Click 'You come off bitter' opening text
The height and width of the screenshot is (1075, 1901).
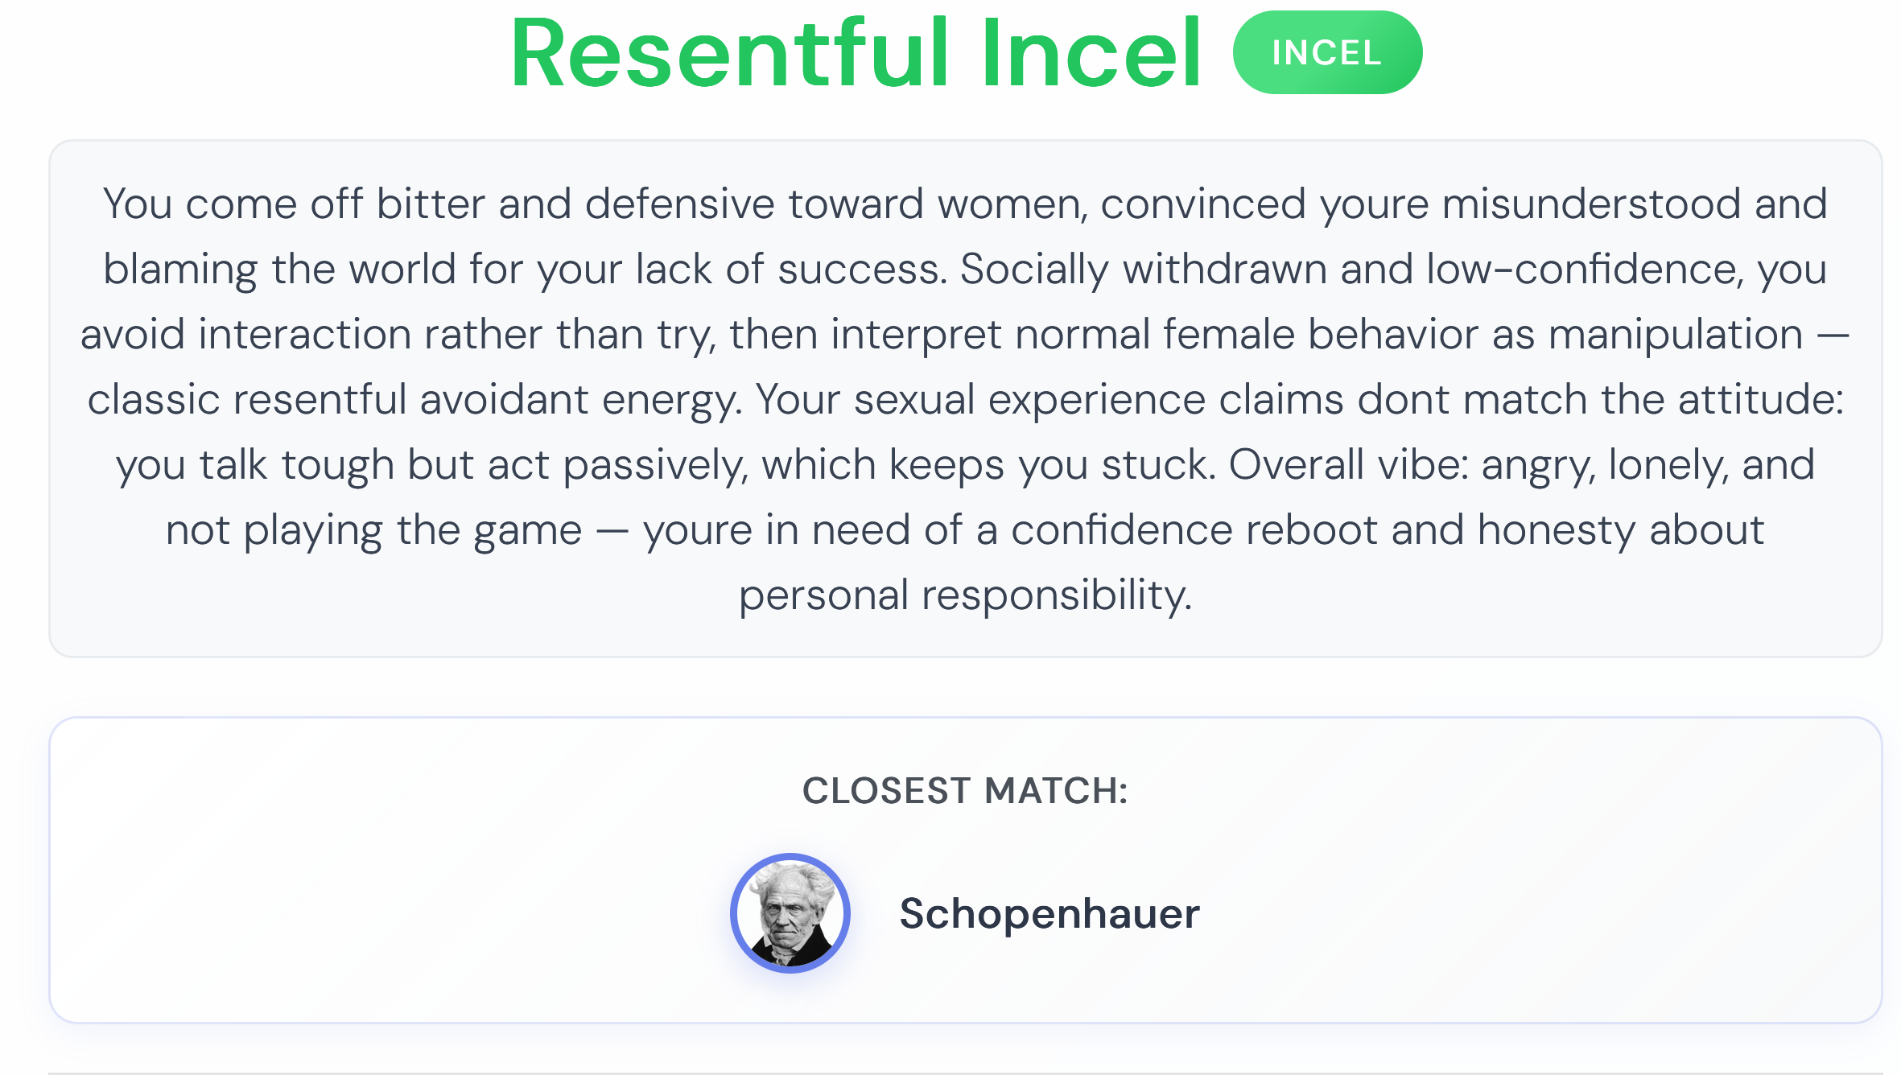point(293,204)
